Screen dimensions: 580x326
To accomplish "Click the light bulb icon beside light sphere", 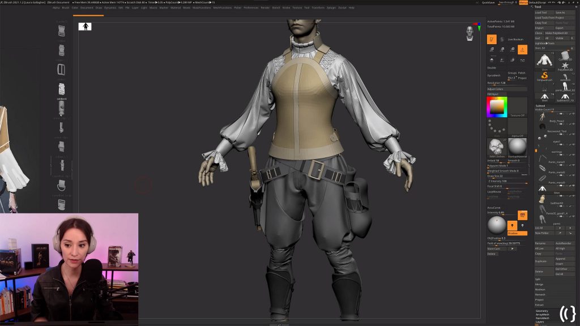I will 512,225.
